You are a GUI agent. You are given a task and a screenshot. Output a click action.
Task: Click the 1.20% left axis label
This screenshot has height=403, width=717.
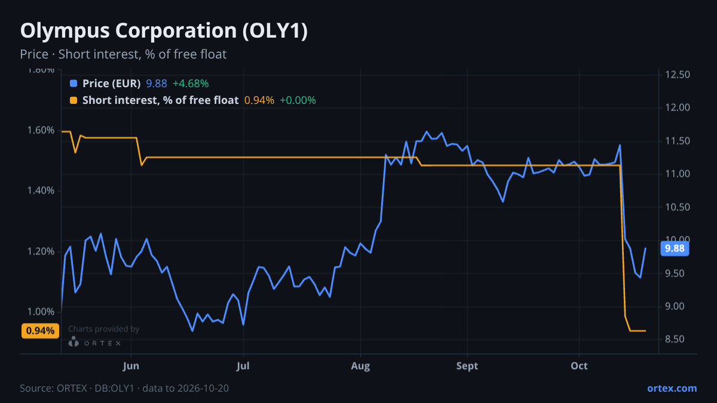click(41, 251)
